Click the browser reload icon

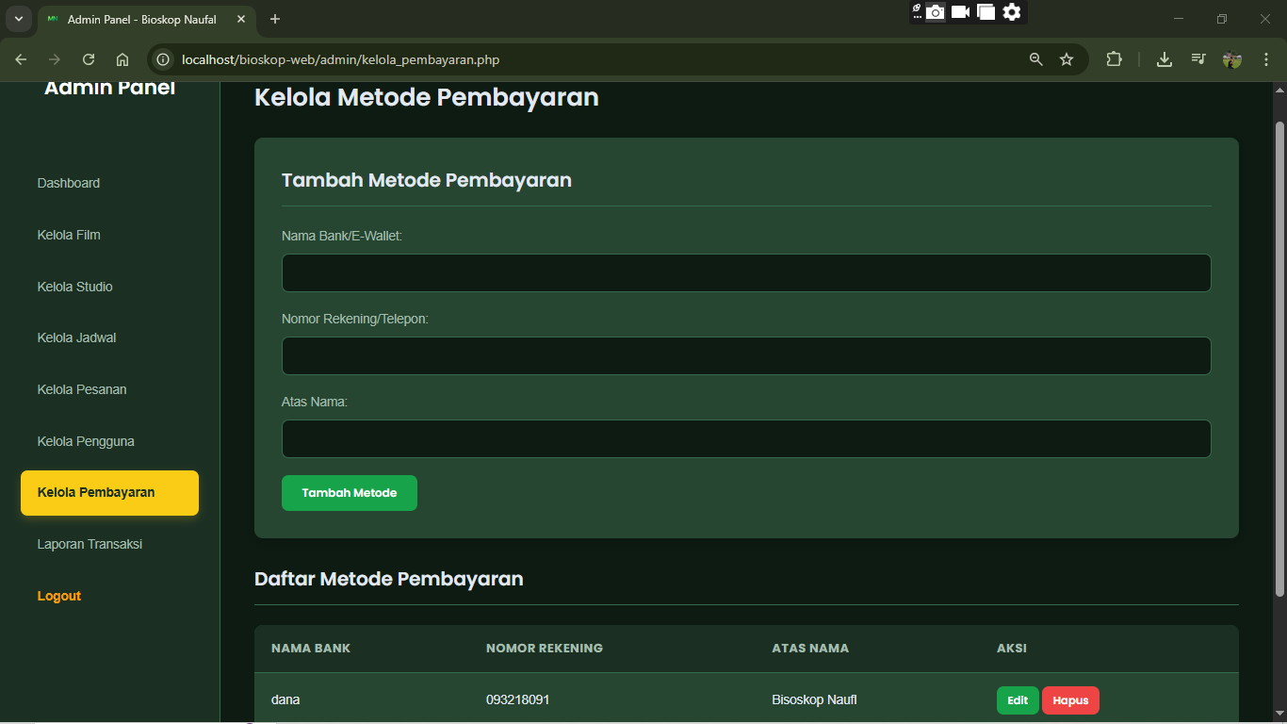click(x=89, y=59)
